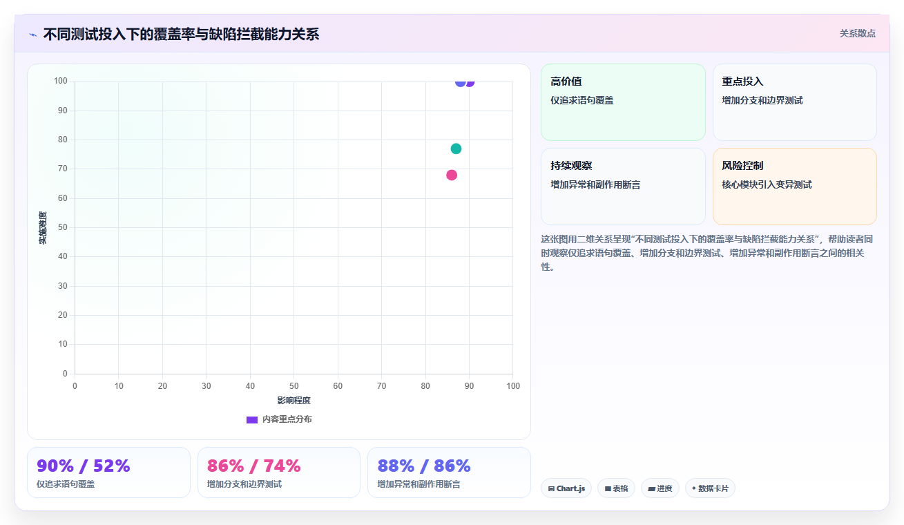Click the 90% / 52% stat card
Screen dimensions: 904x525
[x=108, y=472]
